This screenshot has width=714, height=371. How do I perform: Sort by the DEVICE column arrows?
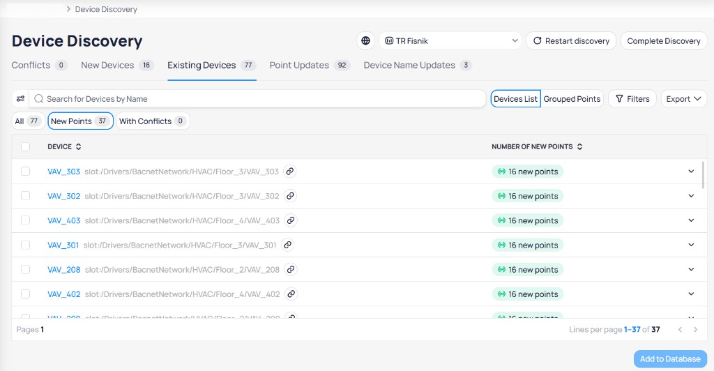point(78,146)
